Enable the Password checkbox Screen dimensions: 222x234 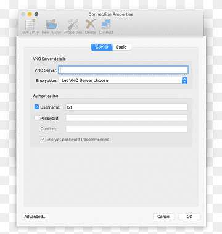pyautogui.click(x=36, y=118)
